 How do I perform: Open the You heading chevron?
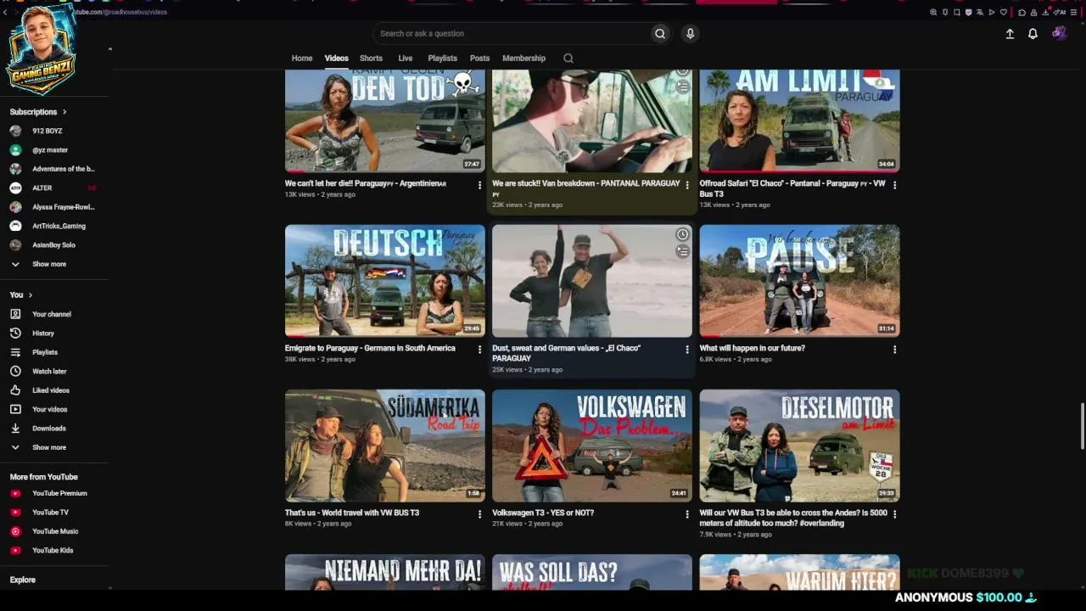click(31, 295)
